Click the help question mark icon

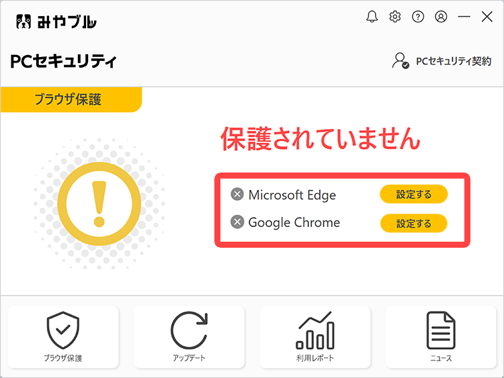(418, 16)
